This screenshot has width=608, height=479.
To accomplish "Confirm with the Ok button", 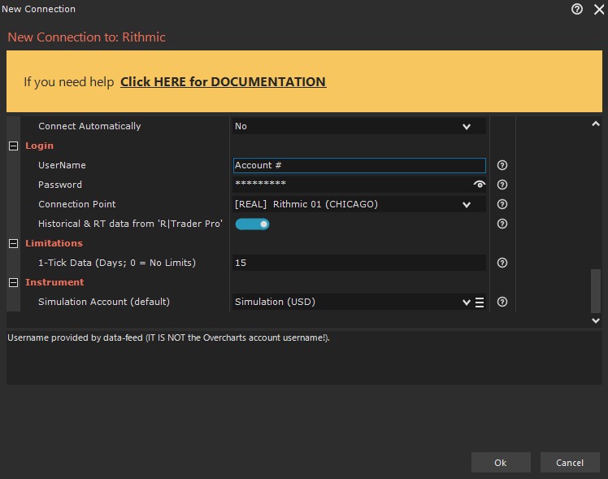I will pyautogui.click(x=501, y=463).
